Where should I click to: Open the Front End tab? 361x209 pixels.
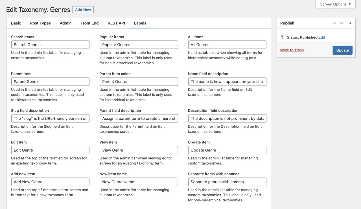click(89, 23)
